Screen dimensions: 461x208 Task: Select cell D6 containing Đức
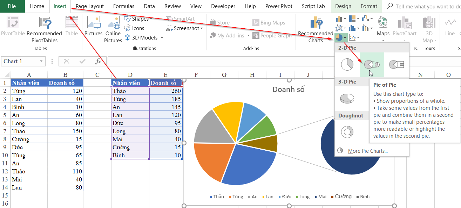coord(130,123)
